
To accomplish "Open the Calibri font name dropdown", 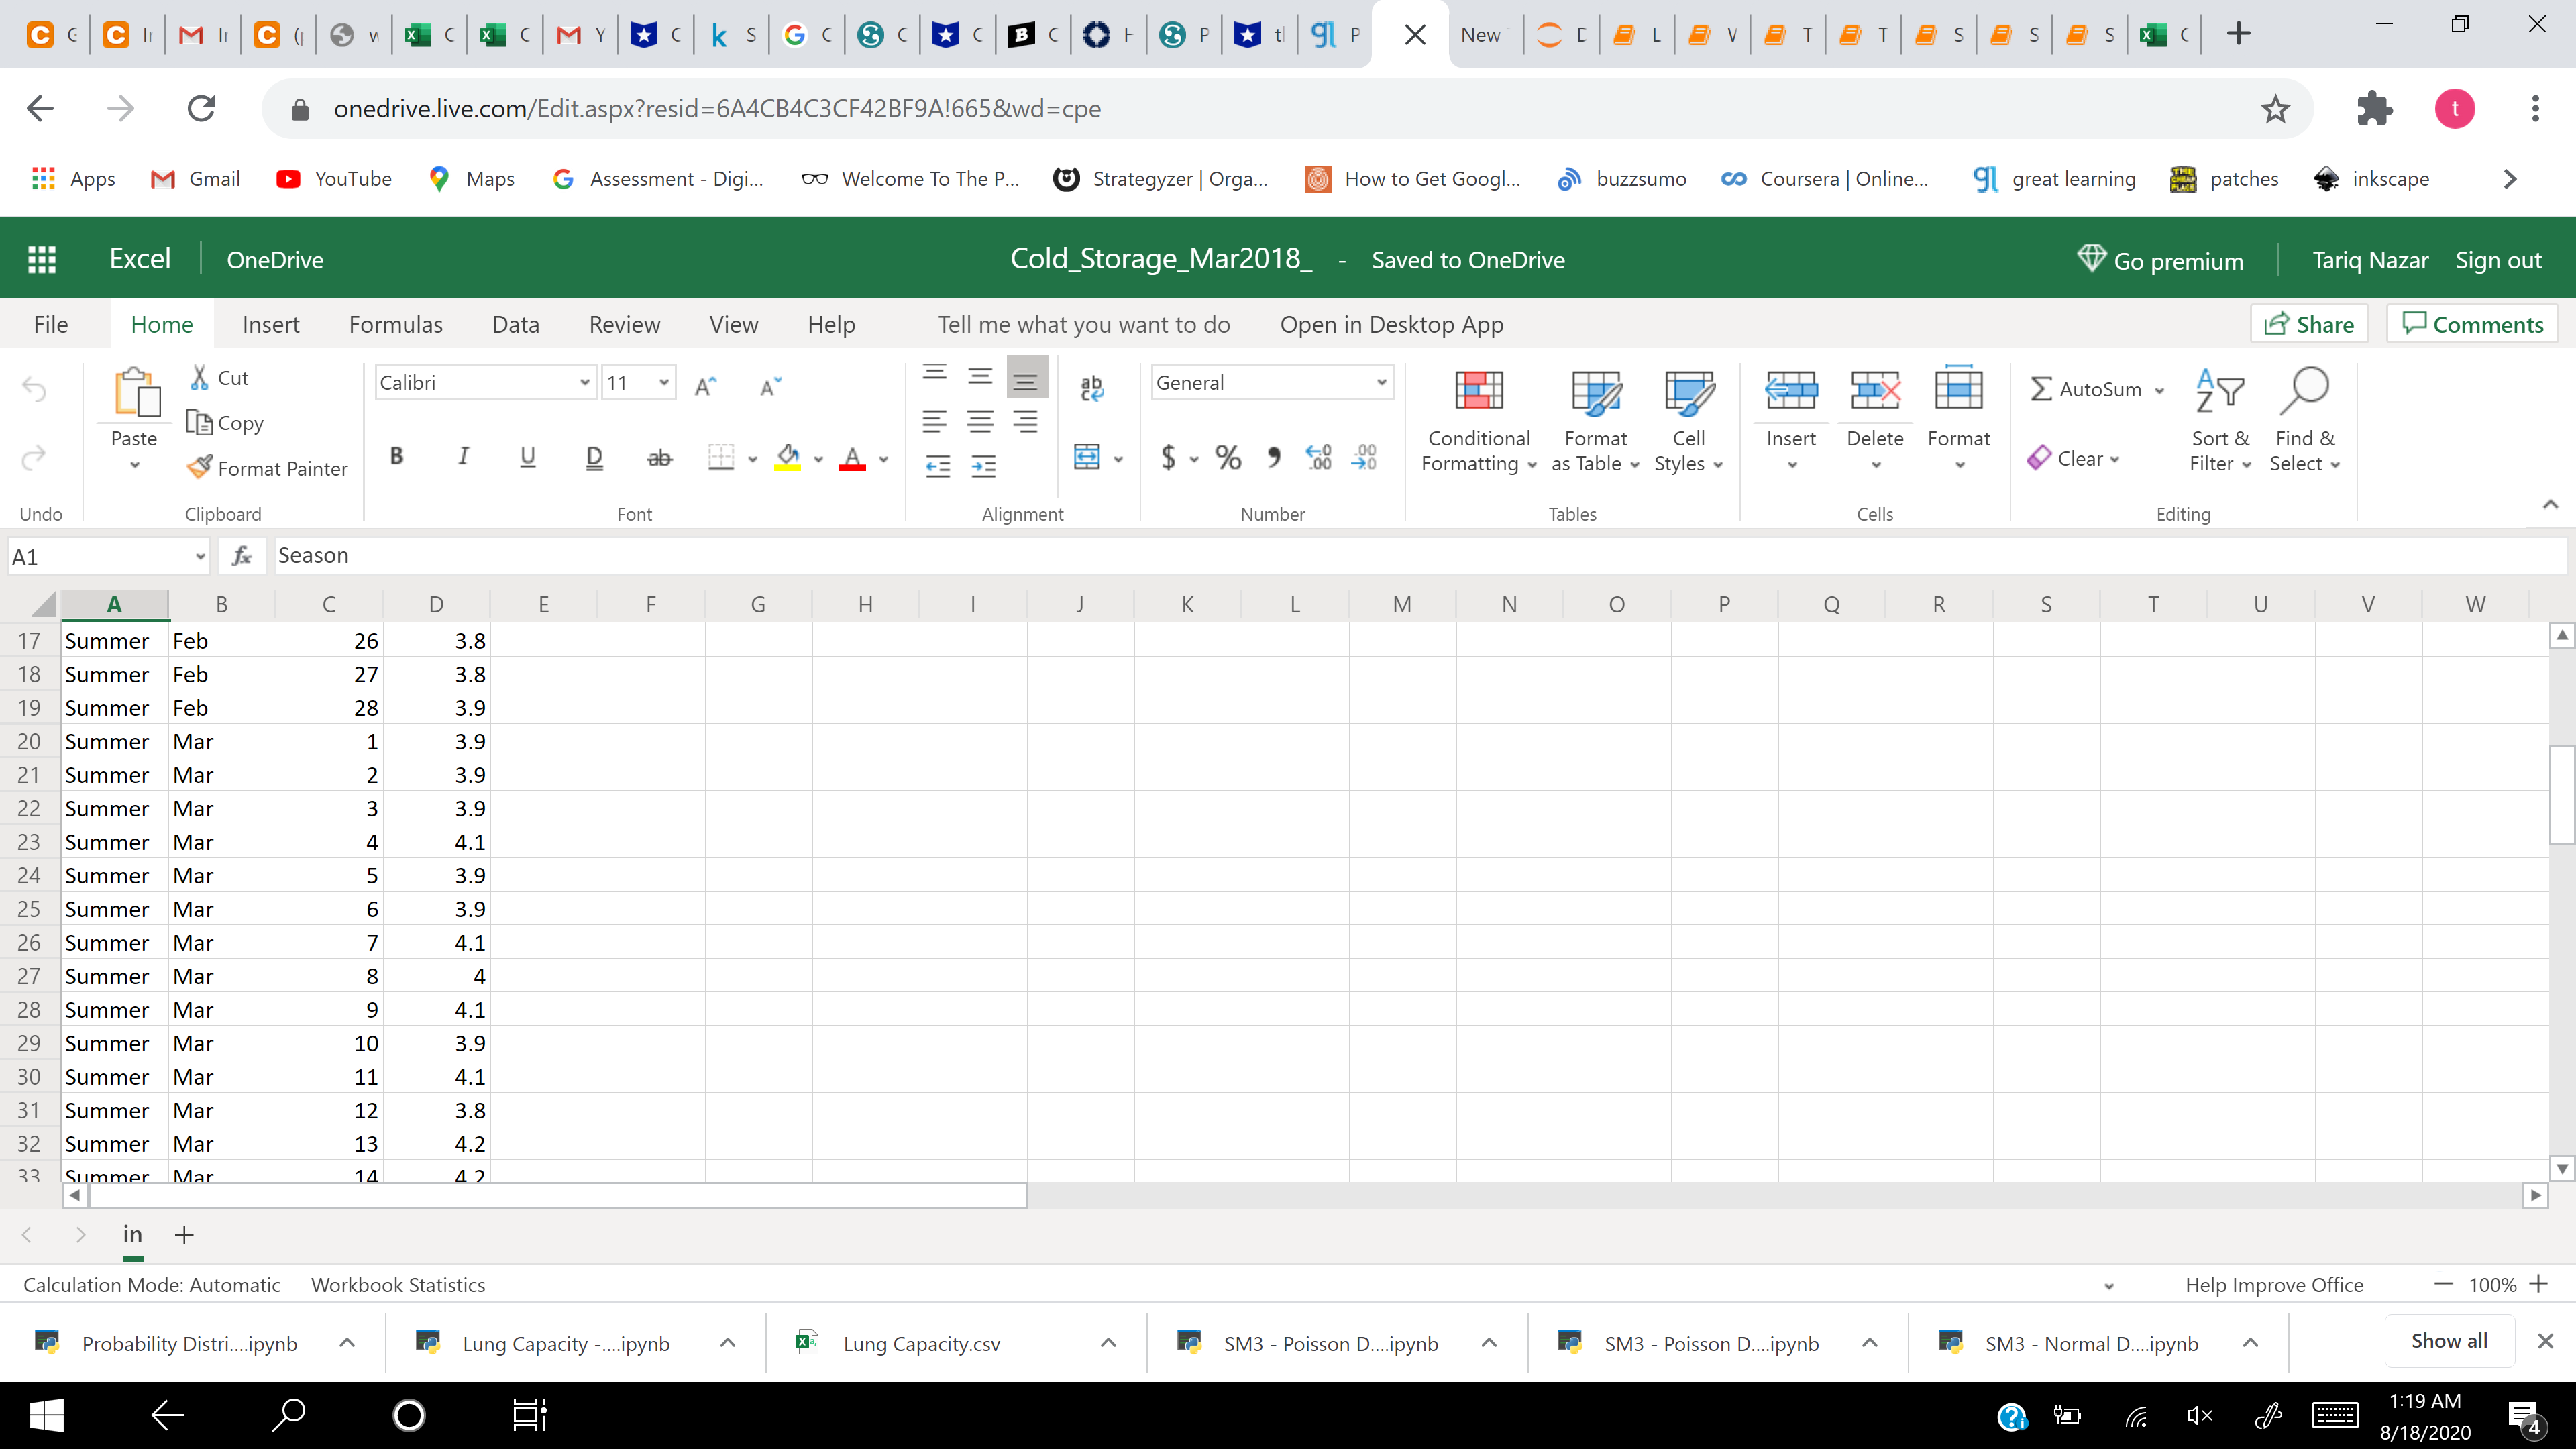I will [584, 383].
